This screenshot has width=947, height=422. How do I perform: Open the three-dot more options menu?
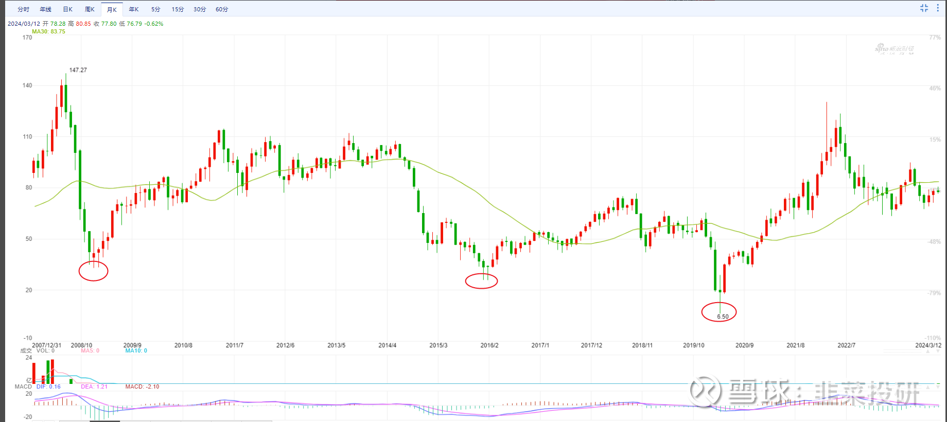tap(938, 8)
